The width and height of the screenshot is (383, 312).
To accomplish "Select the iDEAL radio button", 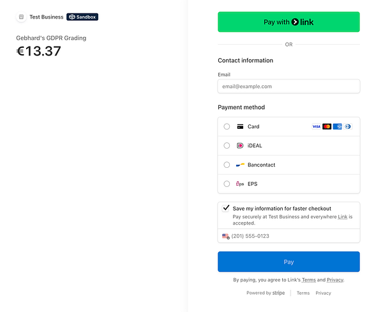I will tap(227, 145).
